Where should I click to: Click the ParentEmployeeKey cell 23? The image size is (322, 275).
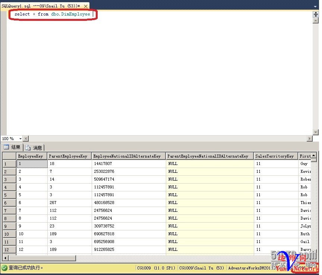pyautogui.click(x=69, y=226)
